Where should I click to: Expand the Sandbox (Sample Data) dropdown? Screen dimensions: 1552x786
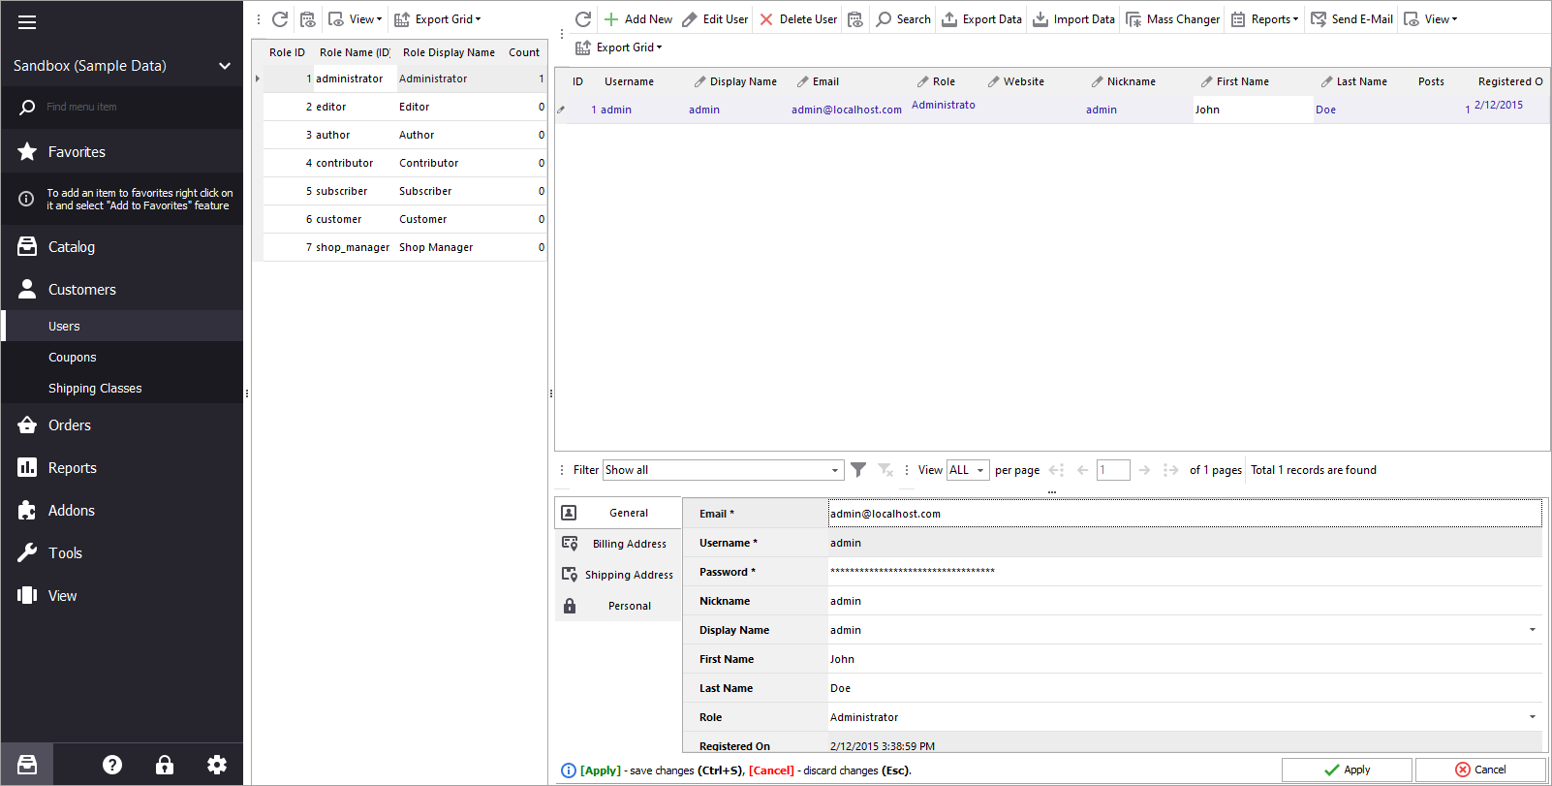225,66
